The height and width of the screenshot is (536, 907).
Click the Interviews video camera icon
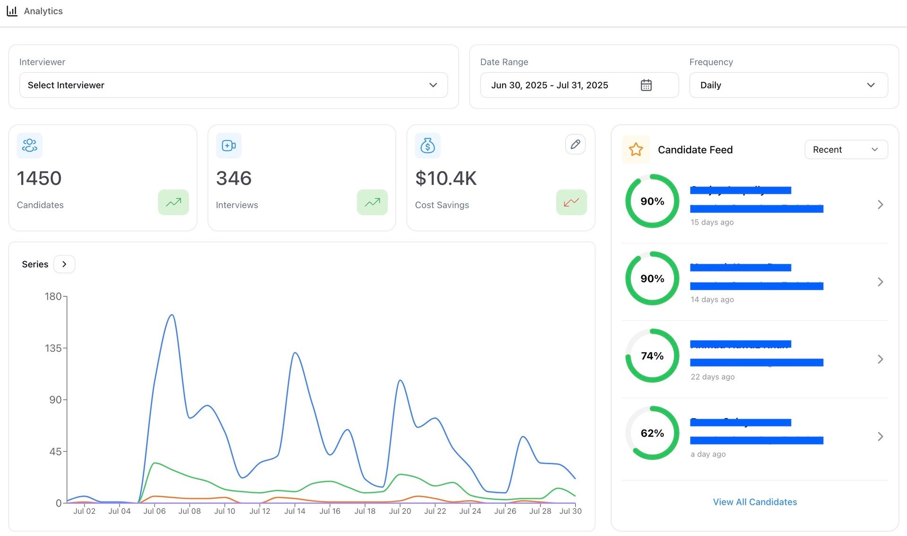[x=229, y=145]
